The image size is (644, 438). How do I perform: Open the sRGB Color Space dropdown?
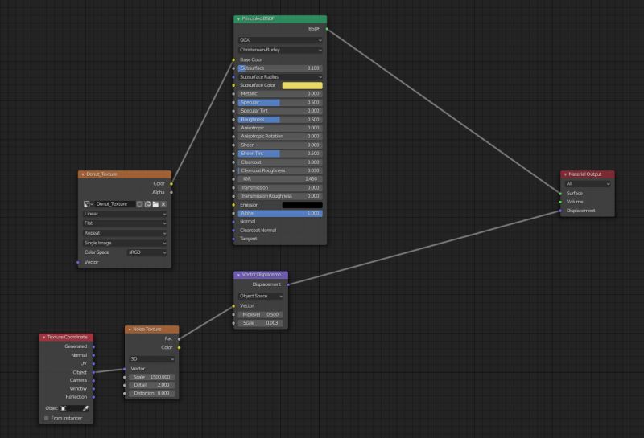click(x=147, y=252)
